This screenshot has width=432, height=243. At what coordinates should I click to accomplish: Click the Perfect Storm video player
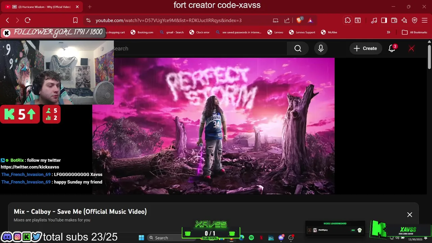213,126
